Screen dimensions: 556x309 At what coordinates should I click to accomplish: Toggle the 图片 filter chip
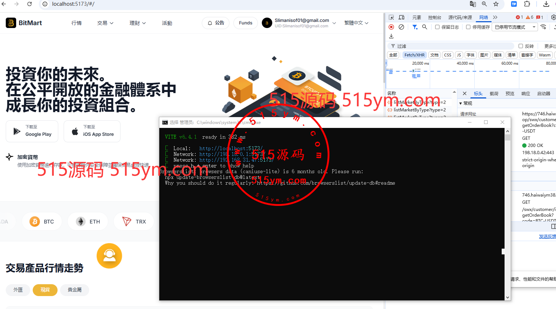484,55
